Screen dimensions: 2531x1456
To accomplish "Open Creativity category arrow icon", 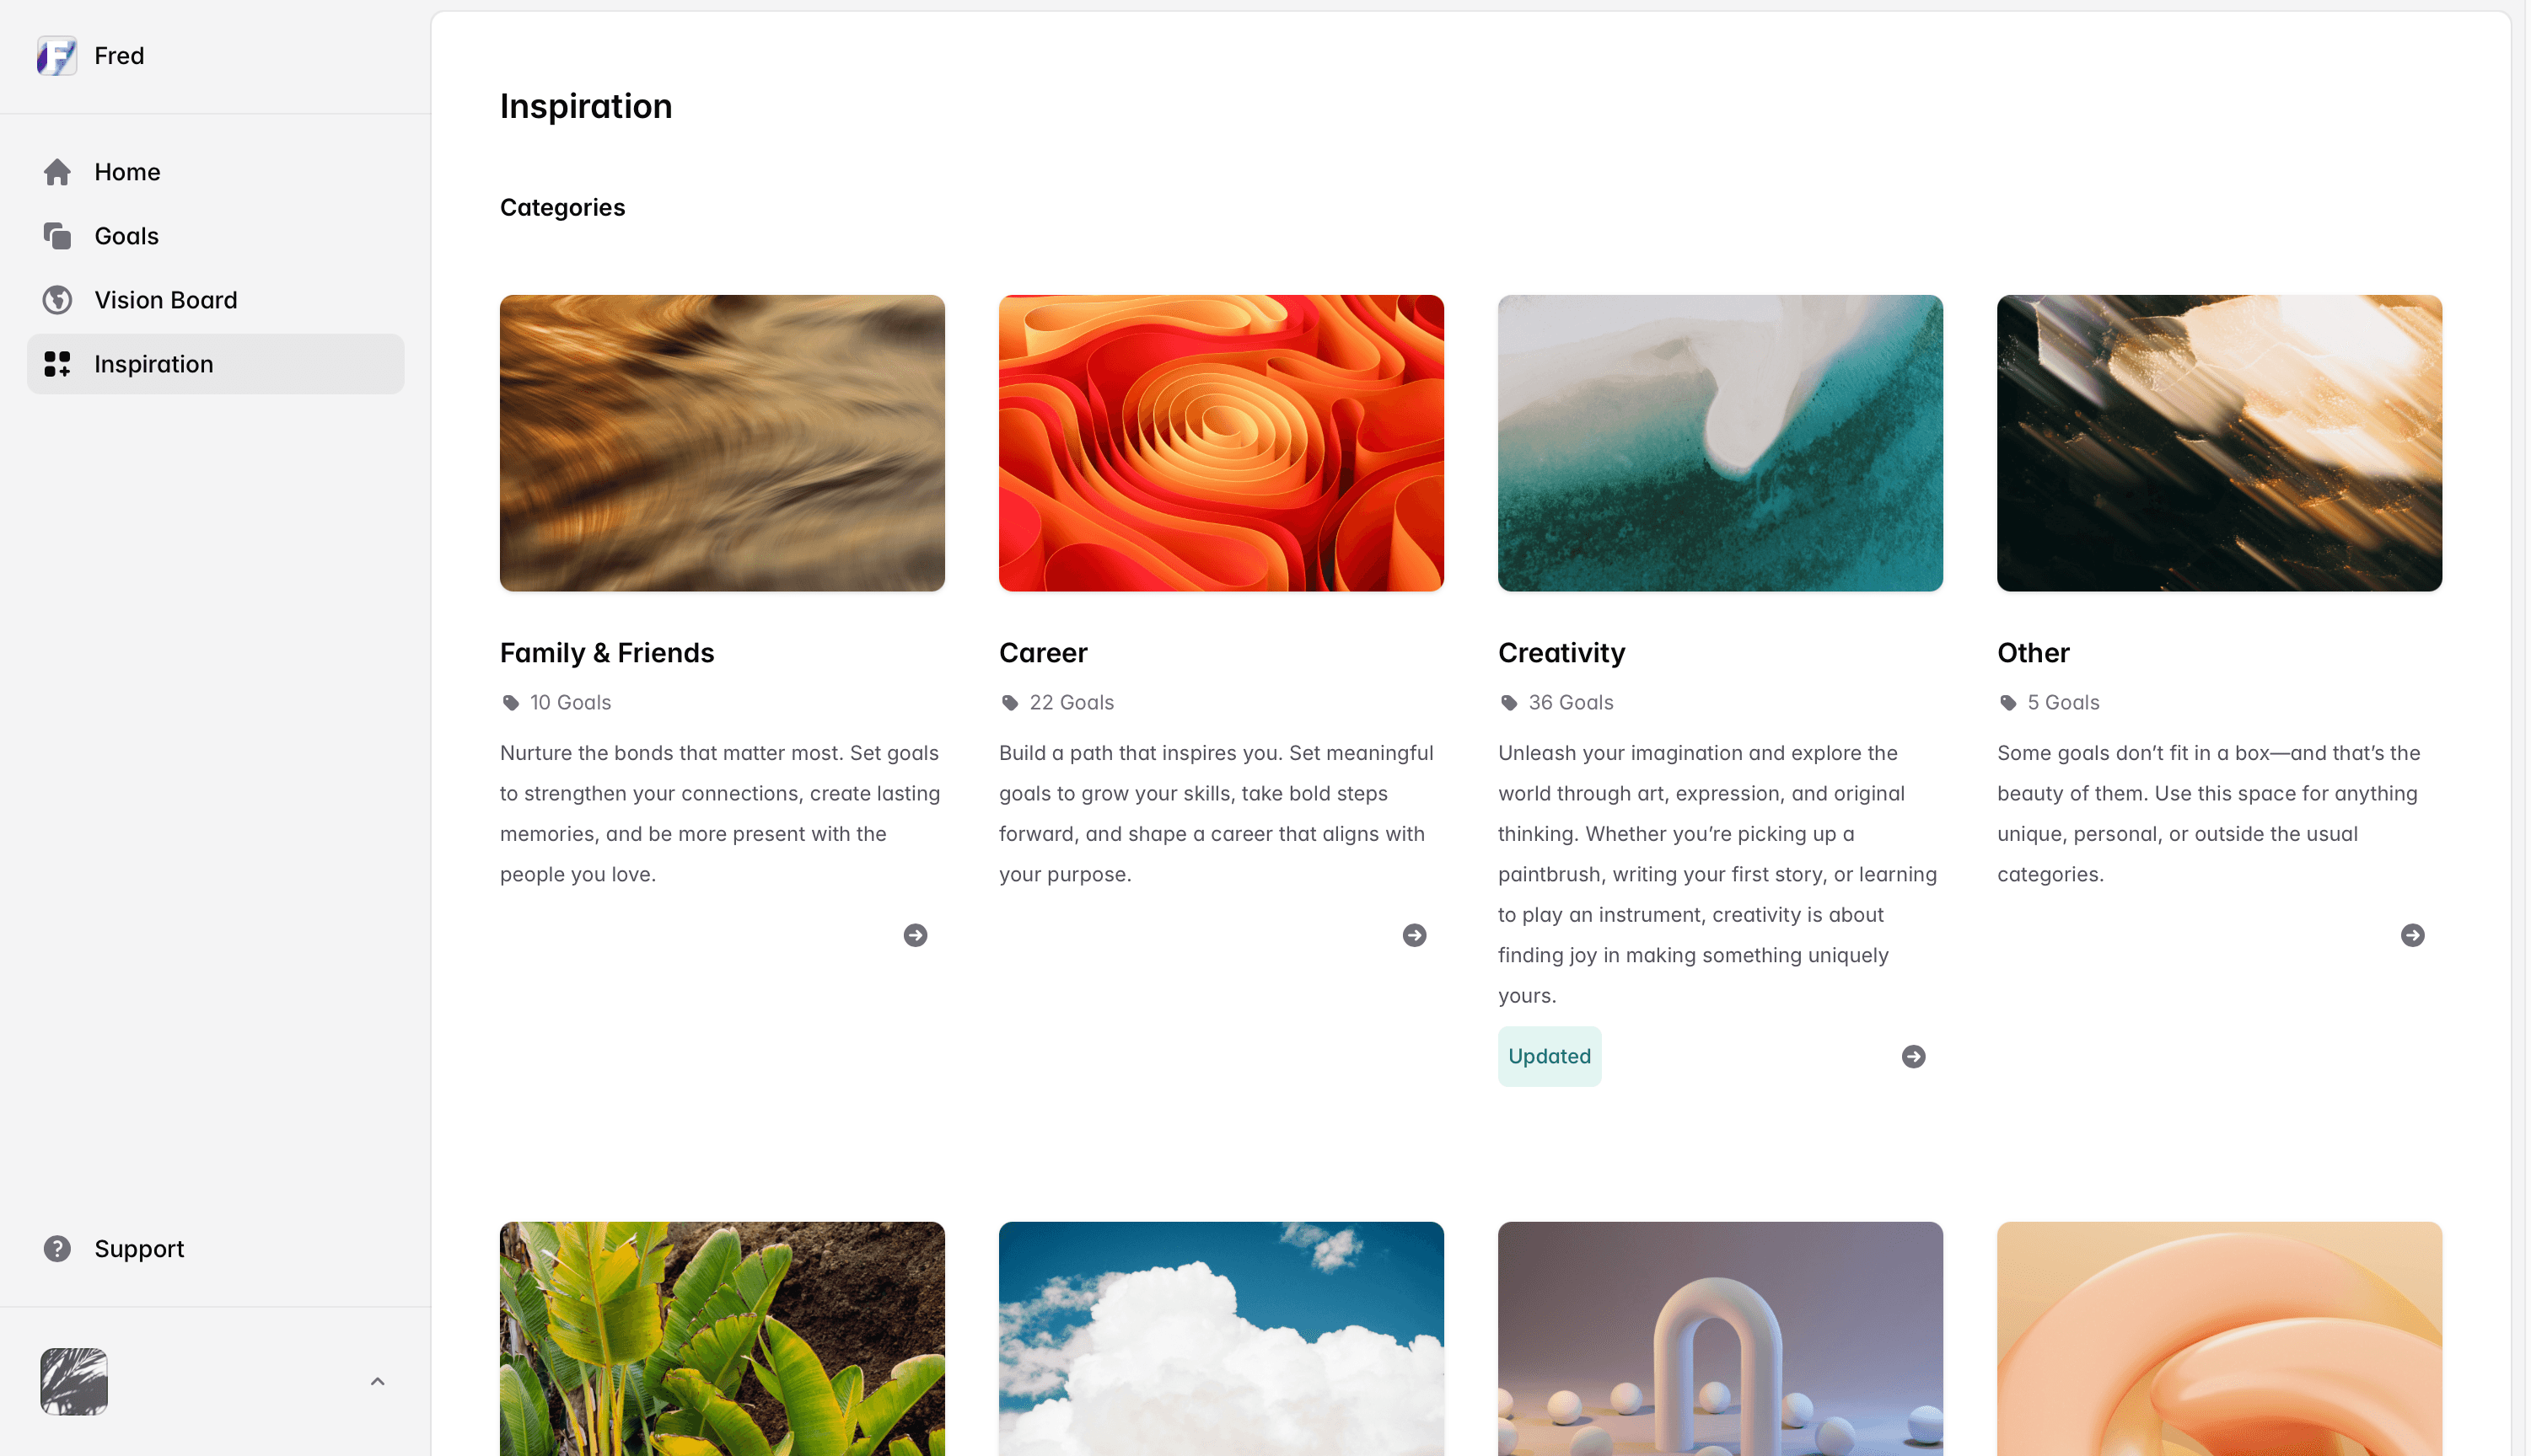I will coord(1914,1057).
